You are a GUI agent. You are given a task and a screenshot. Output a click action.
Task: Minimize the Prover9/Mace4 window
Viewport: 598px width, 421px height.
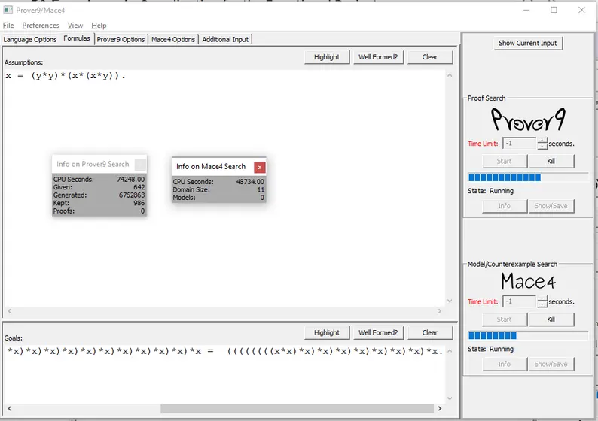[x=526, y=10]
